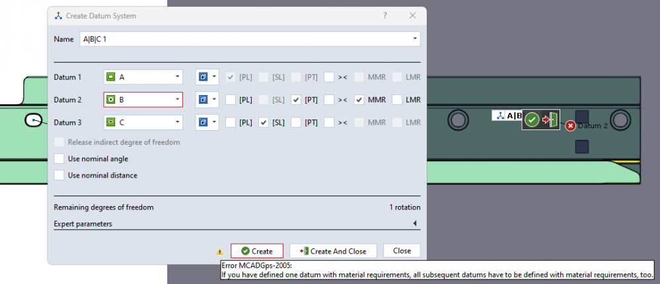Select the rightmost circular hole on the part
Image resolution: width=660 pixels, height=284 pixels.
click(x=620, y=120)
